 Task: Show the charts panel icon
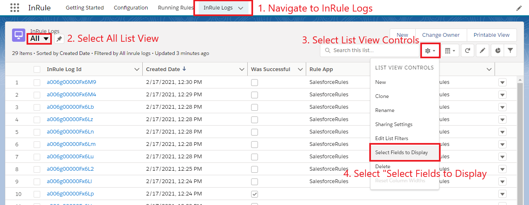coord(498,50)
